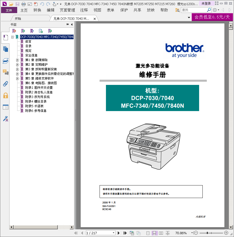Go to the first page
234x237 pixels.
coord(76,233)
